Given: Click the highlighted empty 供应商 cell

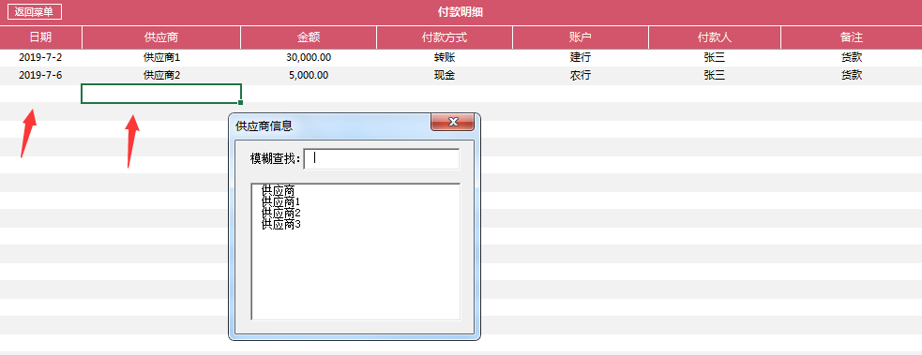Looking at the screenshot, I should 161,94.
